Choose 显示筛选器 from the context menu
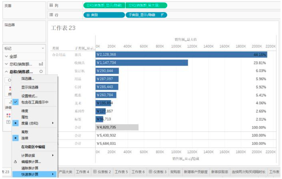 pyautogui.click(x=30, y=87)
